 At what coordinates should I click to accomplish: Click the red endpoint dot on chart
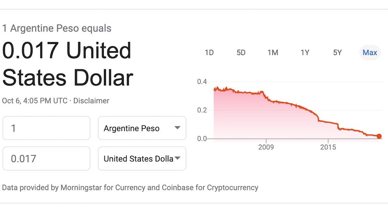point(379,136)
